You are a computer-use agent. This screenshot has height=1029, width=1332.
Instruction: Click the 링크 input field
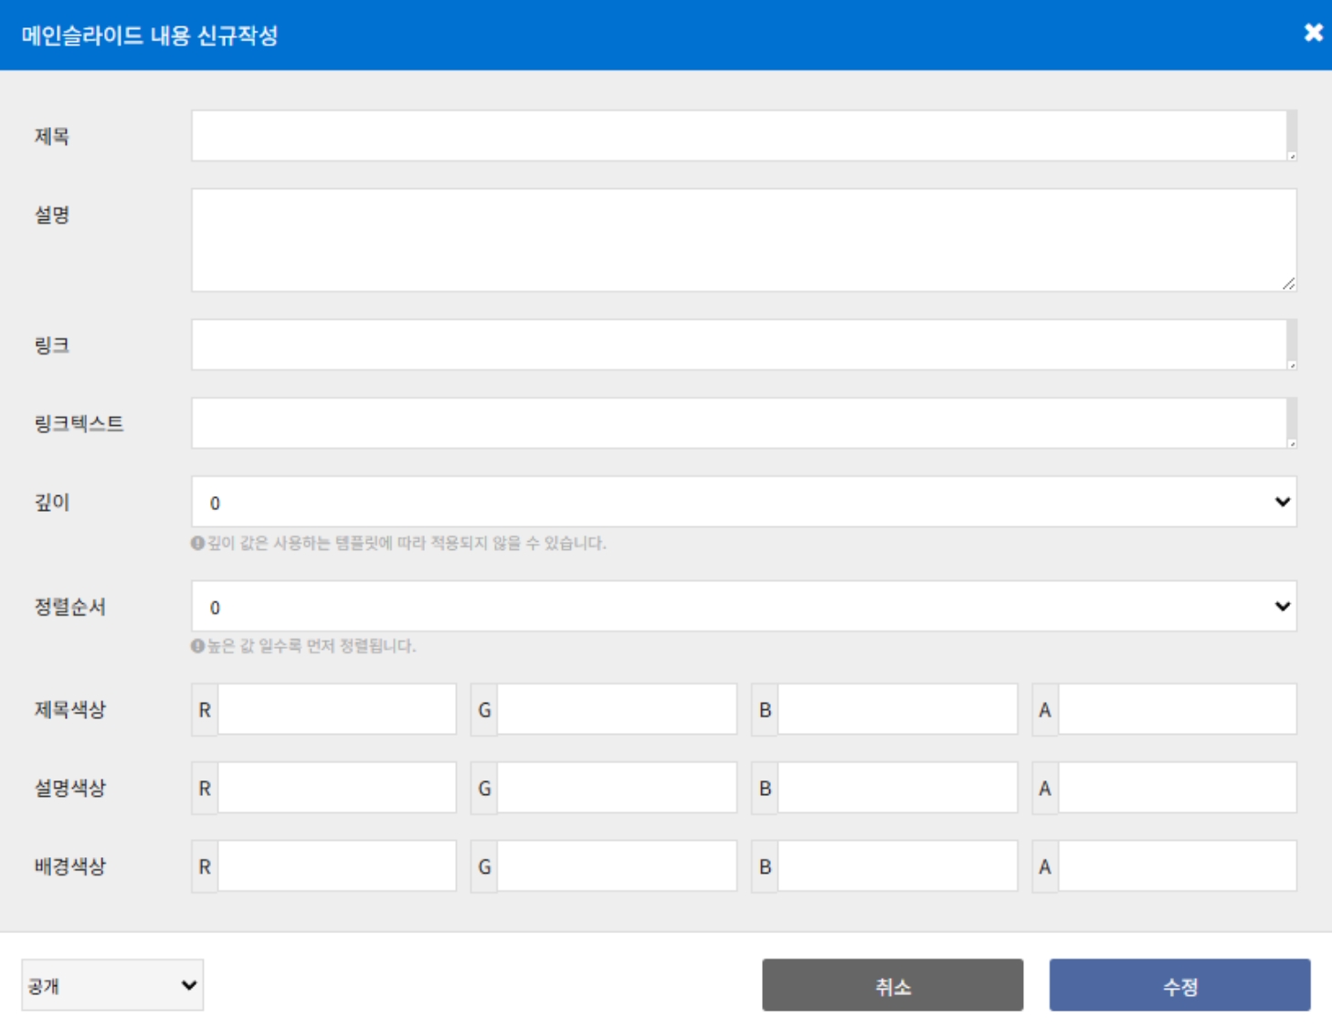(744, 345)
